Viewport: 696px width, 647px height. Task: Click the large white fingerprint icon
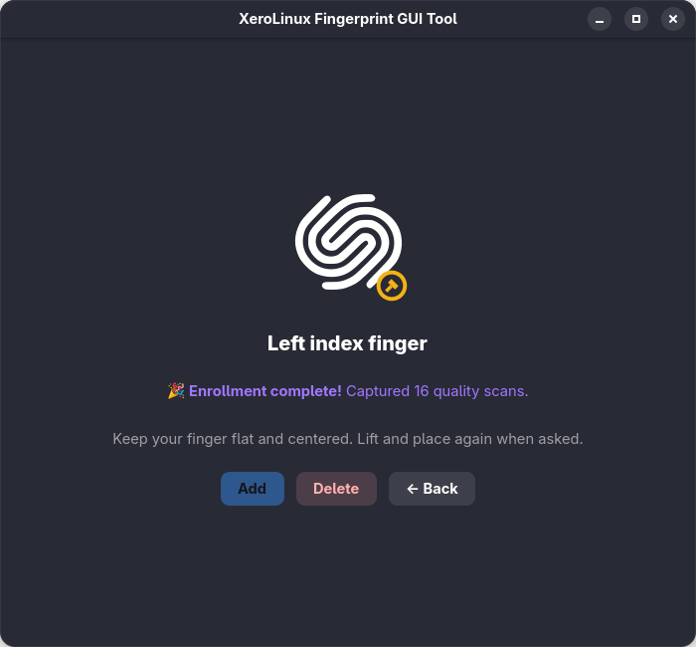[x=346, y=242]
